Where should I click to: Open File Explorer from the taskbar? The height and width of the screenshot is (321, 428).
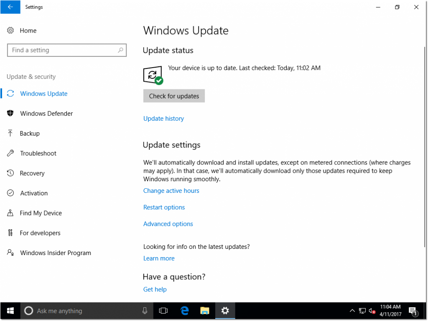(205, 311)
